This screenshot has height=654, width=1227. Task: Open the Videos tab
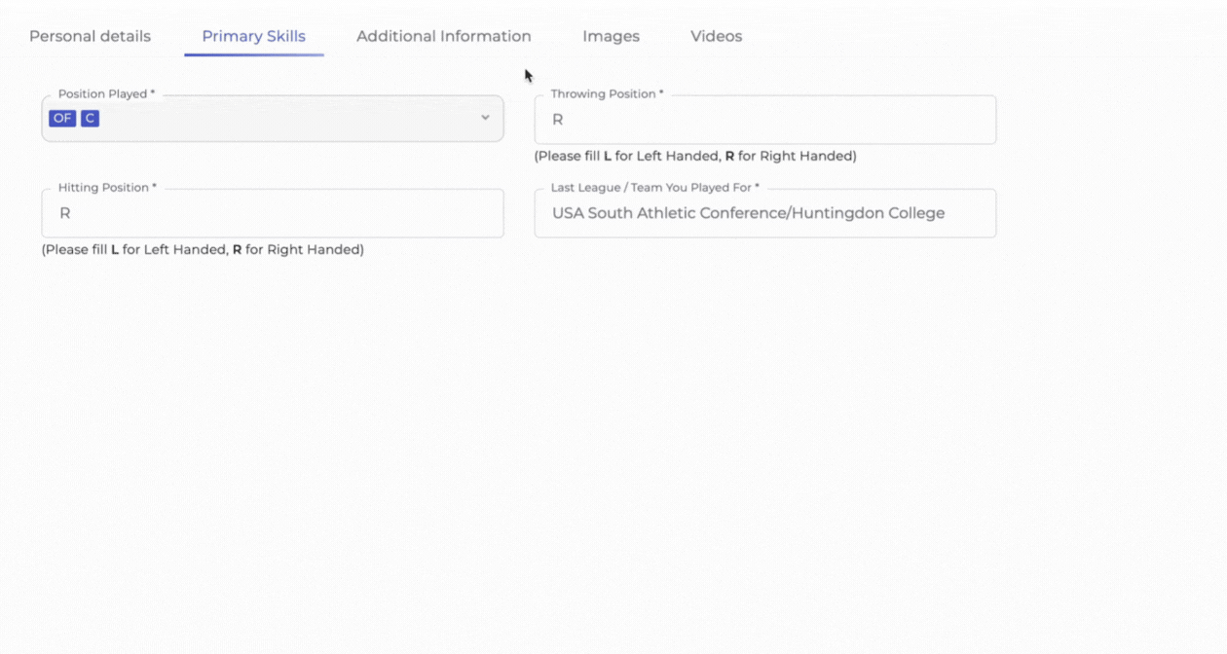716,36
